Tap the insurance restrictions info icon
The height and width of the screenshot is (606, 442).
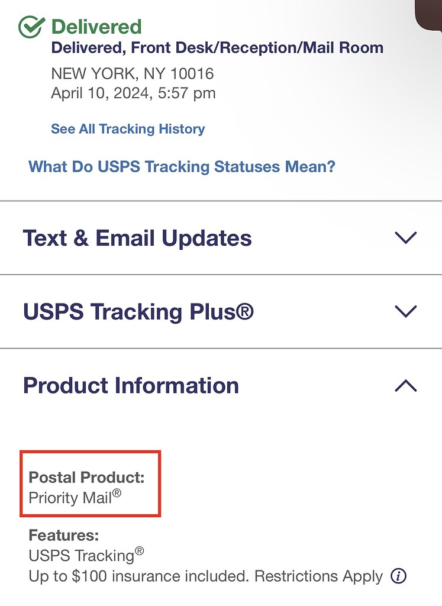coord(399,575)
